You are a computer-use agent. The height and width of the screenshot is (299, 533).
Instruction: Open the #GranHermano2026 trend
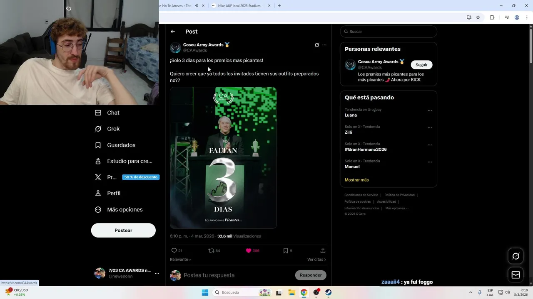tap(366, 149)
